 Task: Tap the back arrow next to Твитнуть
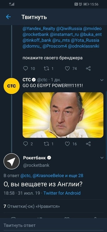(x=8, y=17)
